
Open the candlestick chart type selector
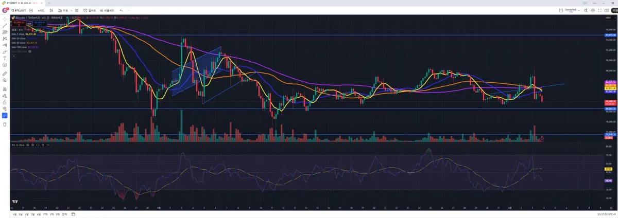(51, 10)
